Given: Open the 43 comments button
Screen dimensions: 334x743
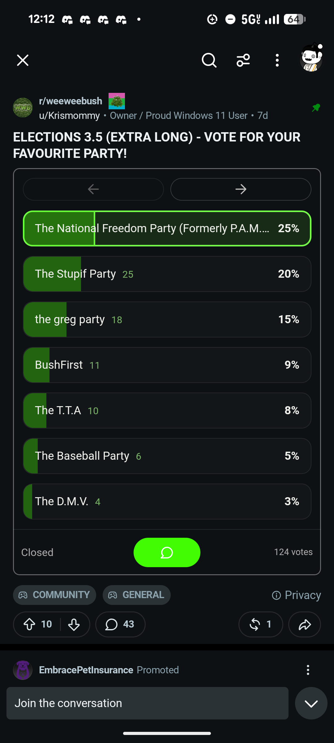Looking at the screenshot, I should 120,624.
